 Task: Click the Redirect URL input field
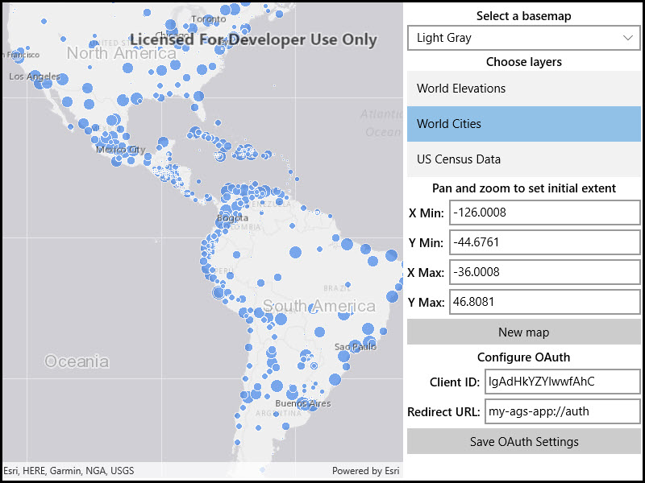[562, 411]
